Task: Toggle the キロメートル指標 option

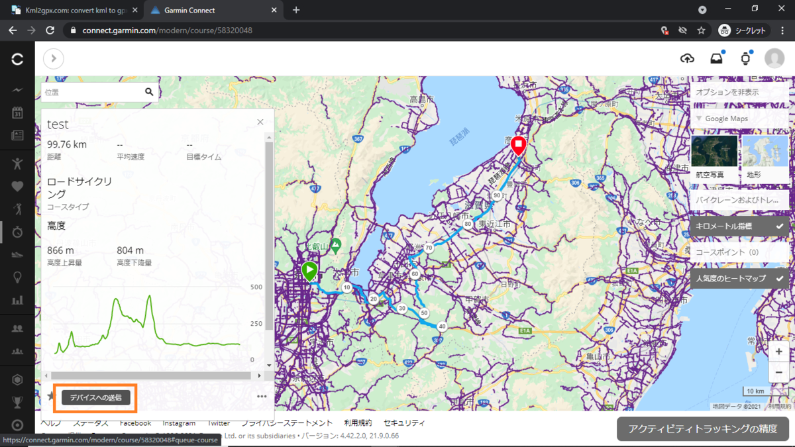Action: tap(739, 226)
